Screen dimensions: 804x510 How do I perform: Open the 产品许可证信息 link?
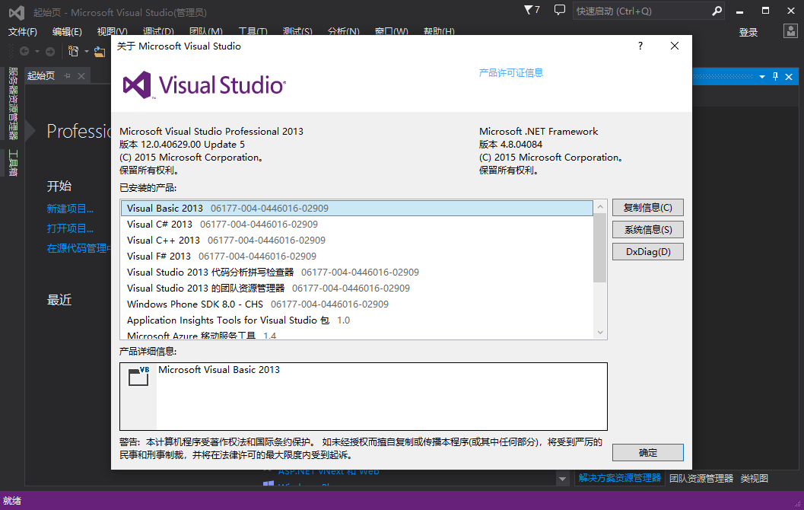[x=510, y=73]
